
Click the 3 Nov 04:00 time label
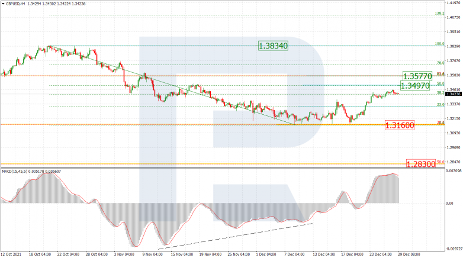click(x=125, y=254)
